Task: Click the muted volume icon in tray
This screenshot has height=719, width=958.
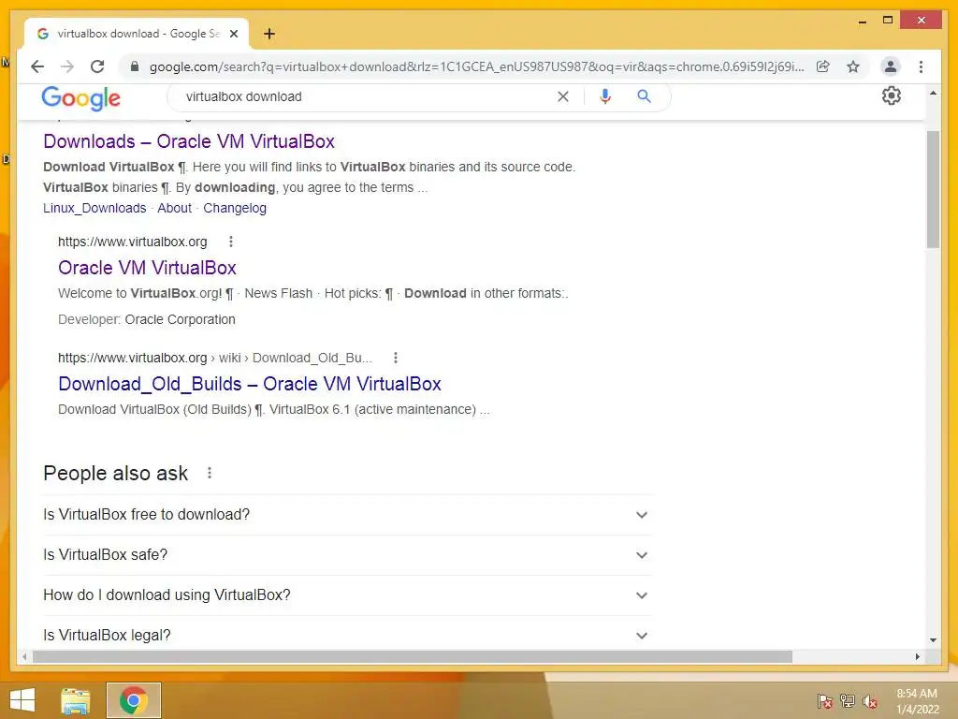Action: pos(870,701)
